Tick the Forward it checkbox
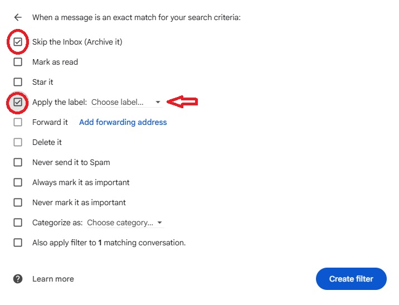The height and width of the screenshot is (305, 399). click(x=18, y=122)
